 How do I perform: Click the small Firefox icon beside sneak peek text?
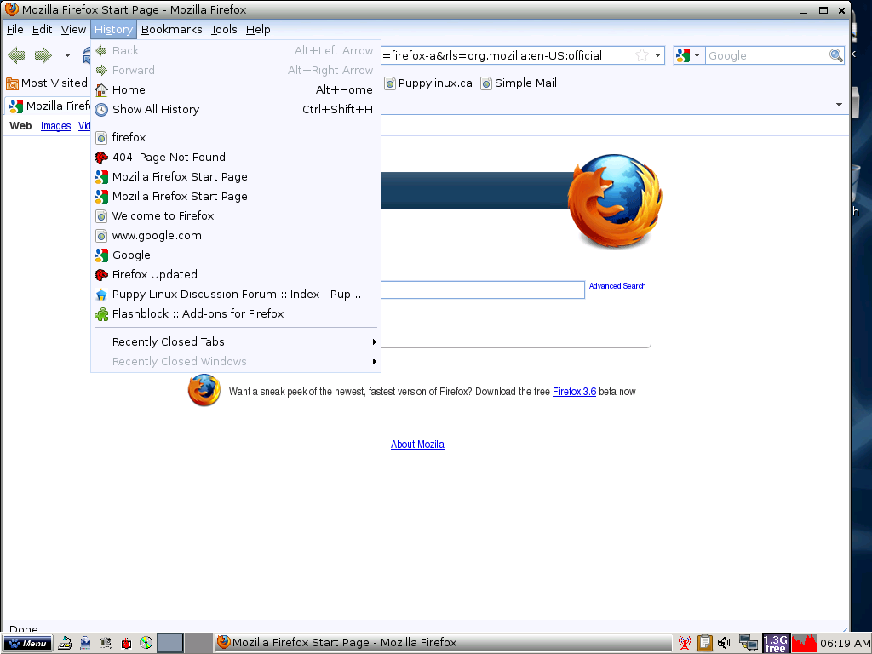(204, 390)
